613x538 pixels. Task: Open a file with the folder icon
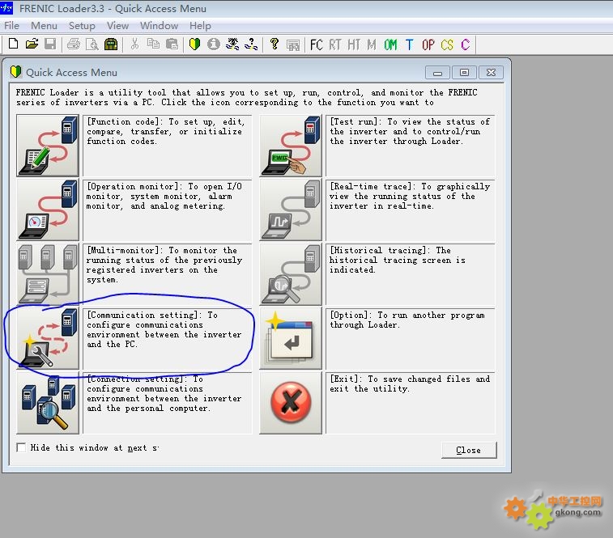(32, 44)
